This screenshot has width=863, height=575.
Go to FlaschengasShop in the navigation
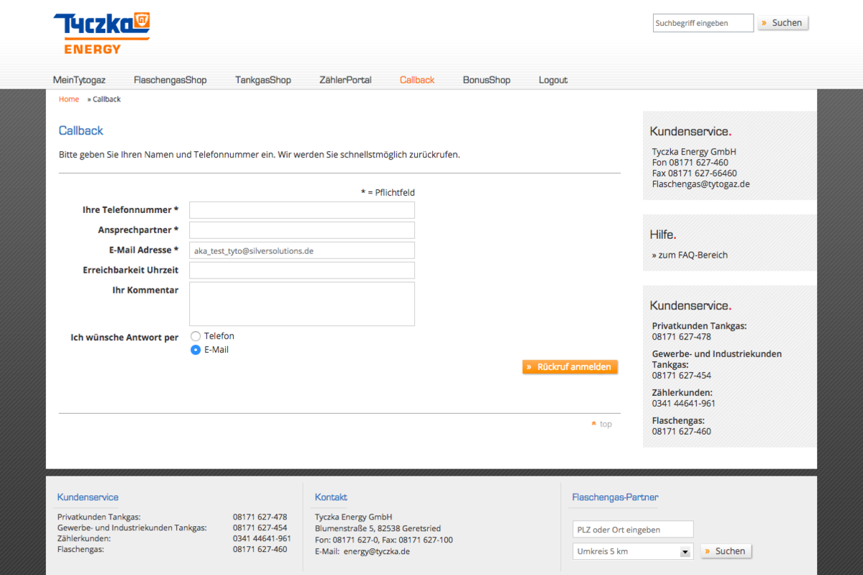[170, 80]
